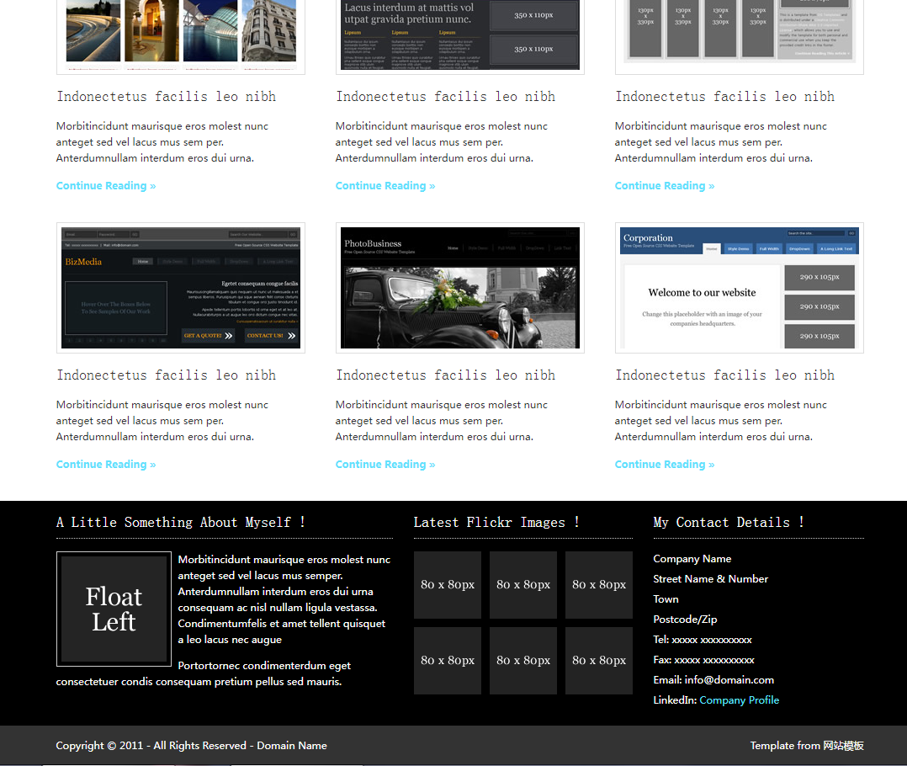The height and width of the screenshot is (766, 907).
Task: Visit the LinkedIn Company Profile link
Action: 739,700
